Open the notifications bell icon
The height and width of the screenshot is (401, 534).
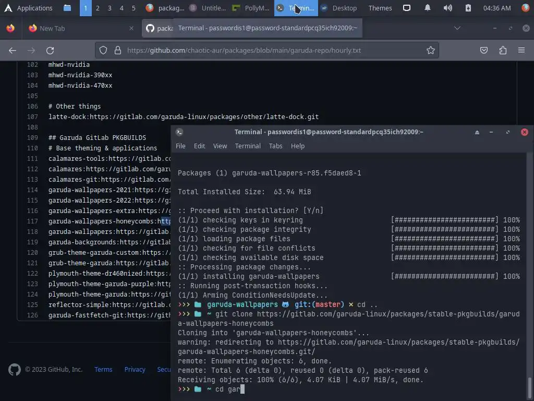pyautogui.click(x=428, y=8)
